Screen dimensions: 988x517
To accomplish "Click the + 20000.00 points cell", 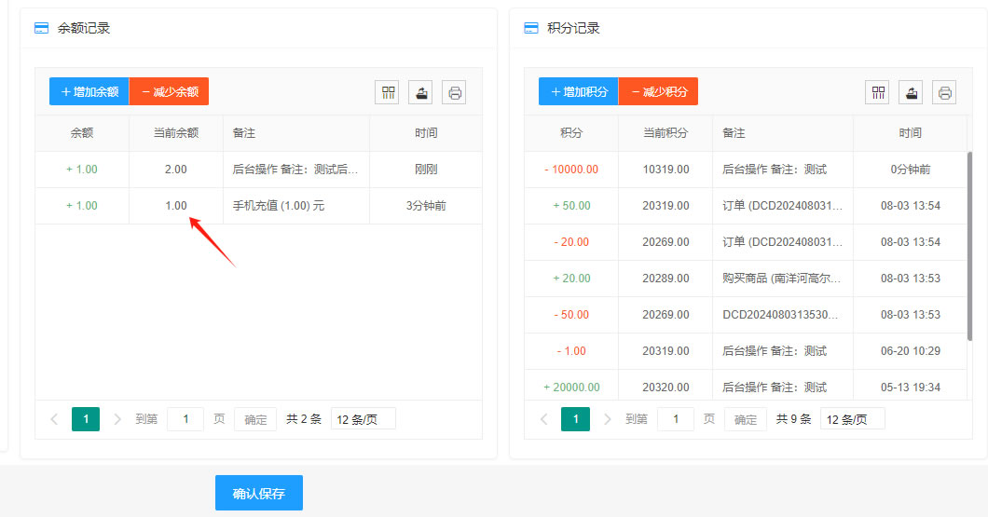I will tap(571, 387).
